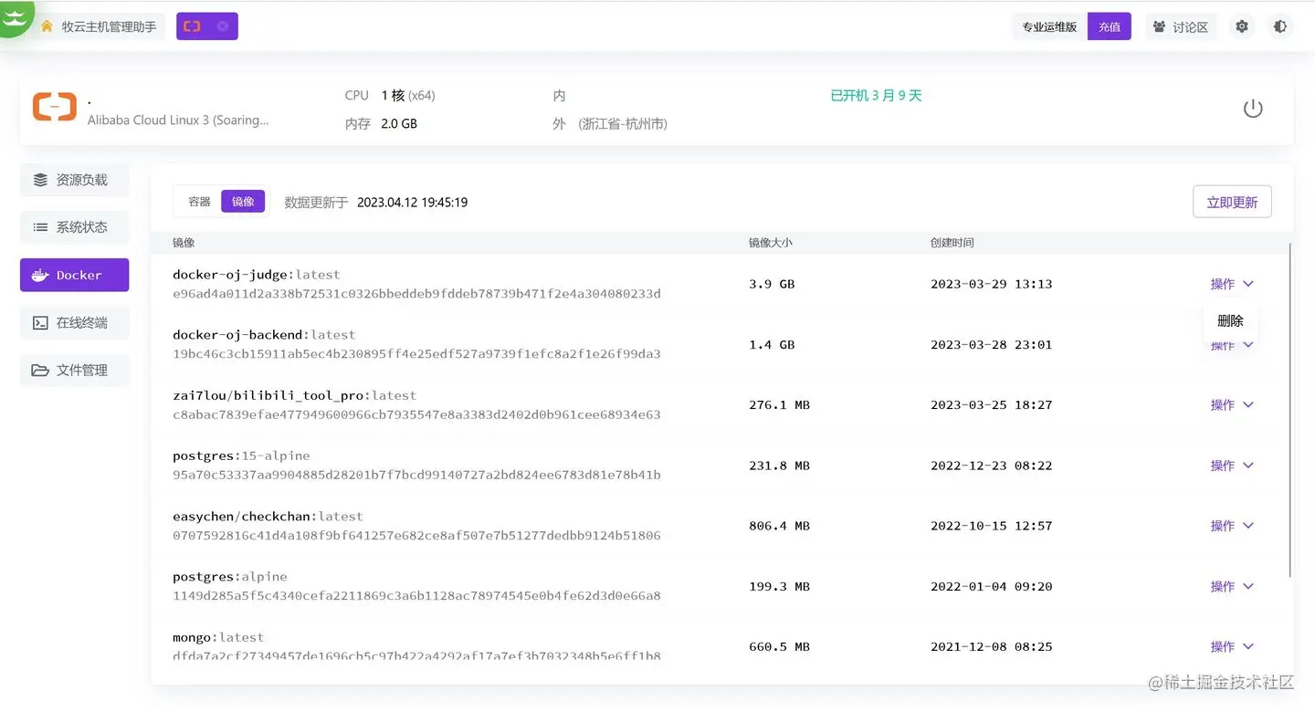Expand 操作 dropdown for easychen/checkchan
1315x712 pixels.
[1232, 526]
